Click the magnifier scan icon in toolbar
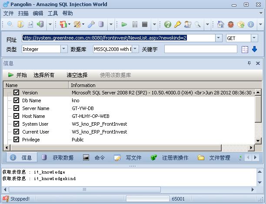This screenshot has width=266, height=204. [x=10, y=24]
